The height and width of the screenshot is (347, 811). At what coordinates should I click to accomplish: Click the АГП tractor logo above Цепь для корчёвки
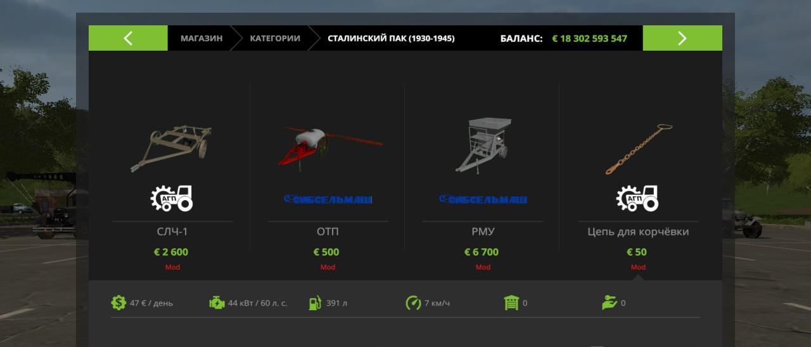637,199
